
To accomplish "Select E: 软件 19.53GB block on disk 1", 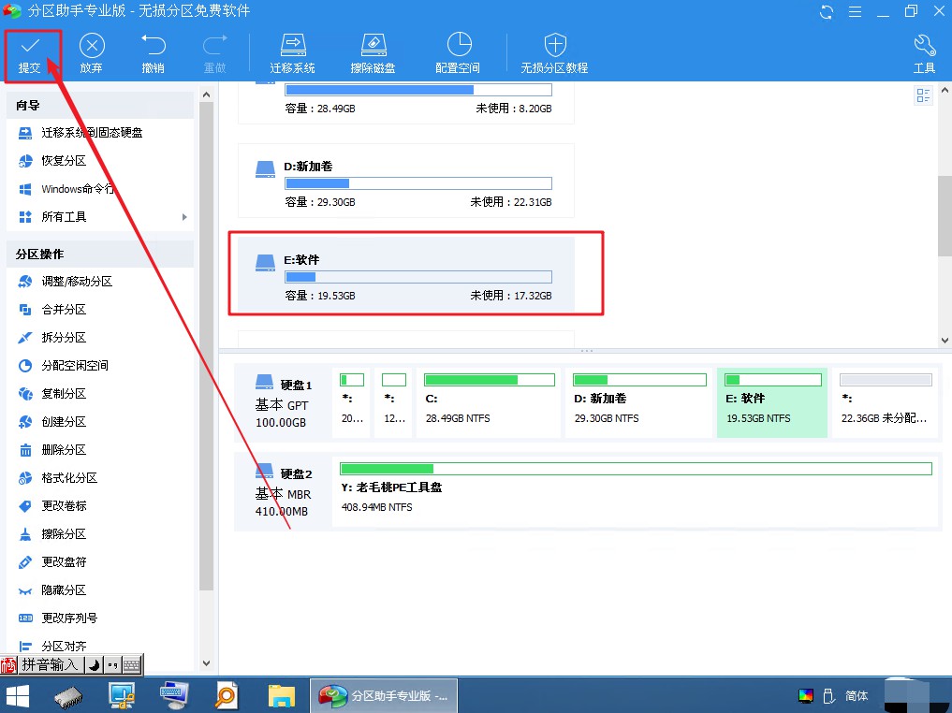I will click(772, 402).
